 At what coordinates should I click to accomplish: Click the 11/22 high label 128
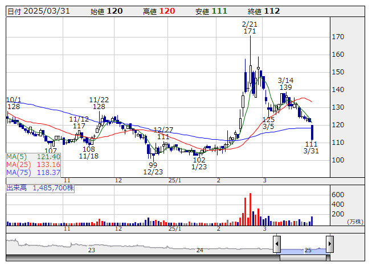tap(99, 107)
